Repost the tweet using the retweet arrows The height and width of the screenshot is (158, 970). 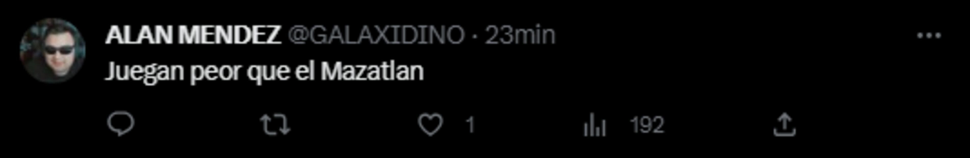(276, 125)
